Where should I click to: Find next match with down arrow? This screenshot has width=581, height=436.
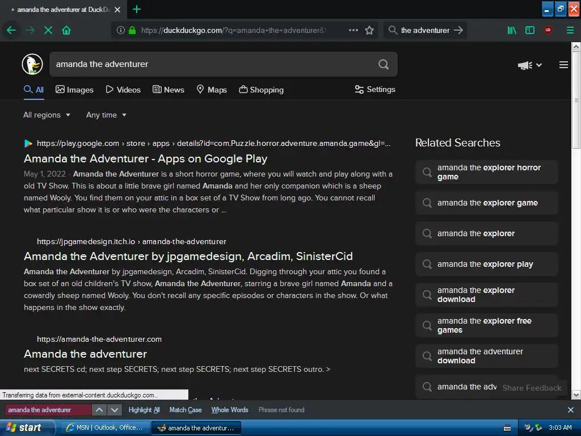[115, 410]
